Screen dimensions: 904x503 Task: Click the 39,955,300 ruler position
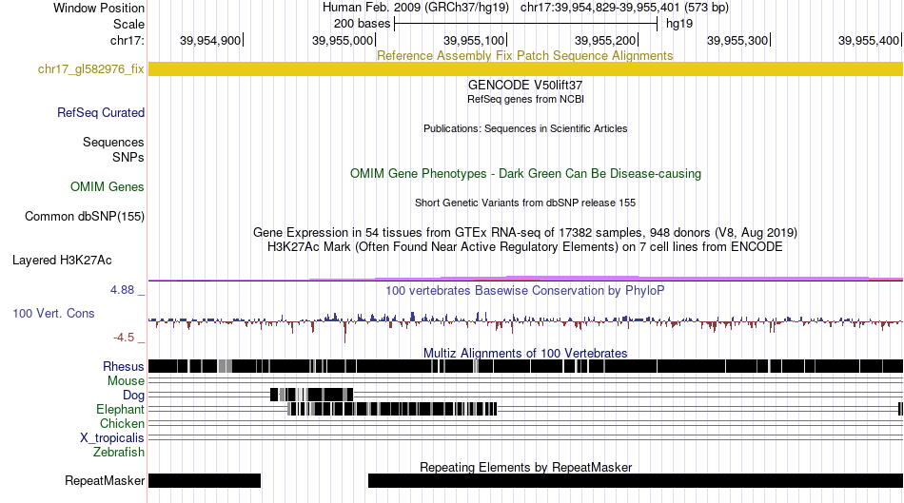coord(737,40)
